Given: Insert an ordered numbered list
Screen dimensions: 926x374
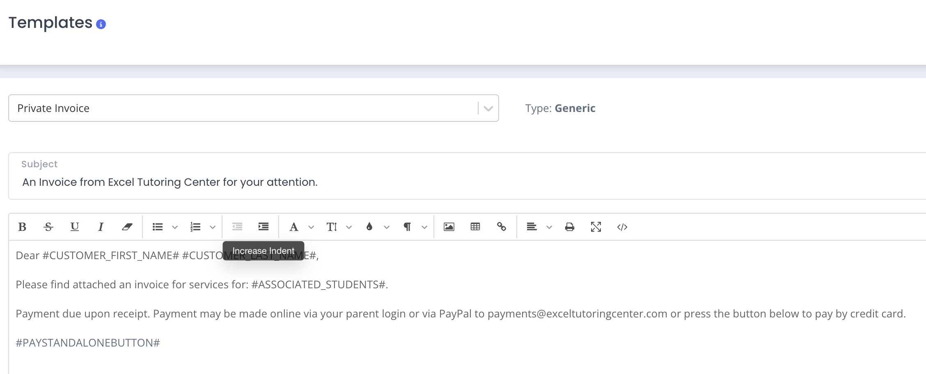Looking at the screenshot, I should click(195, 227).
